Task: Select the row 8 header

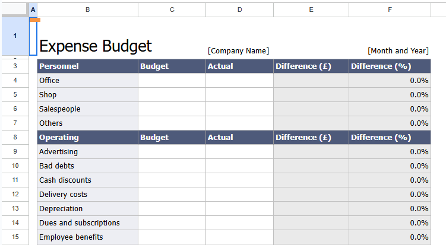Action: [14, 137]
